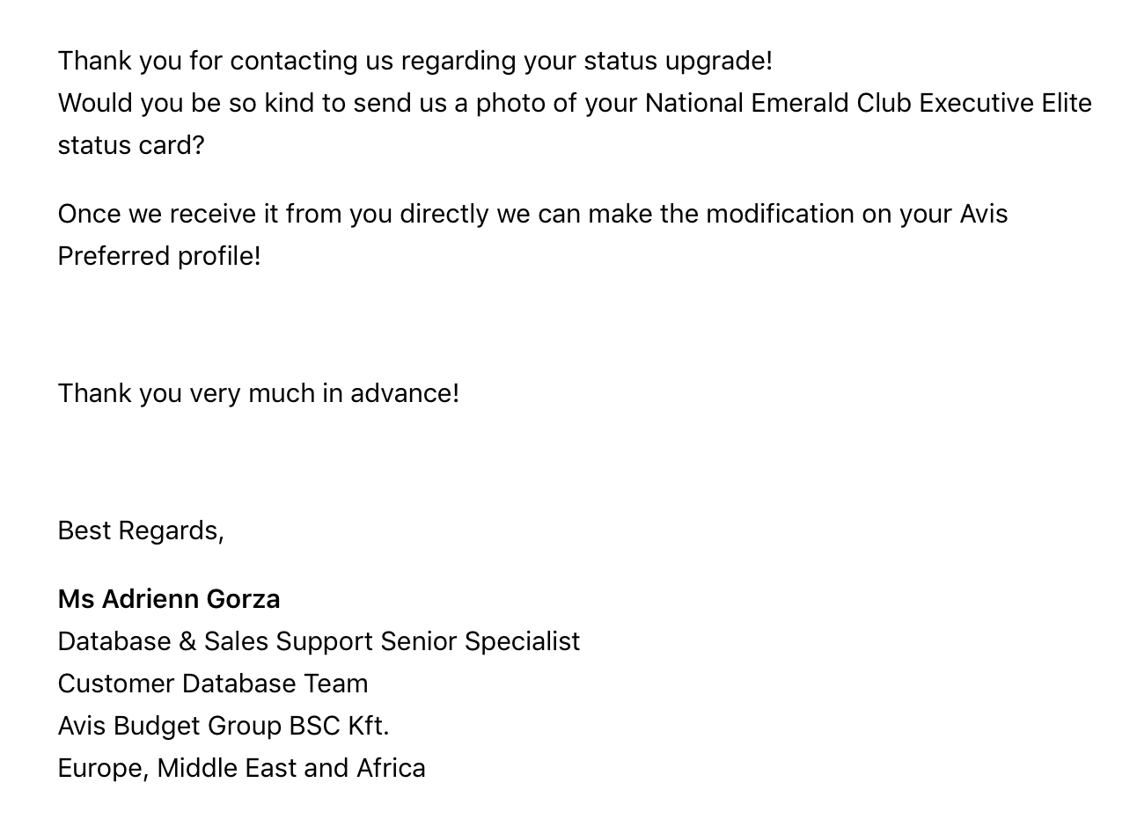Click the 'Europe, Middle East and Africa' line
This screenshot has width=1137, height=834.
242,768
